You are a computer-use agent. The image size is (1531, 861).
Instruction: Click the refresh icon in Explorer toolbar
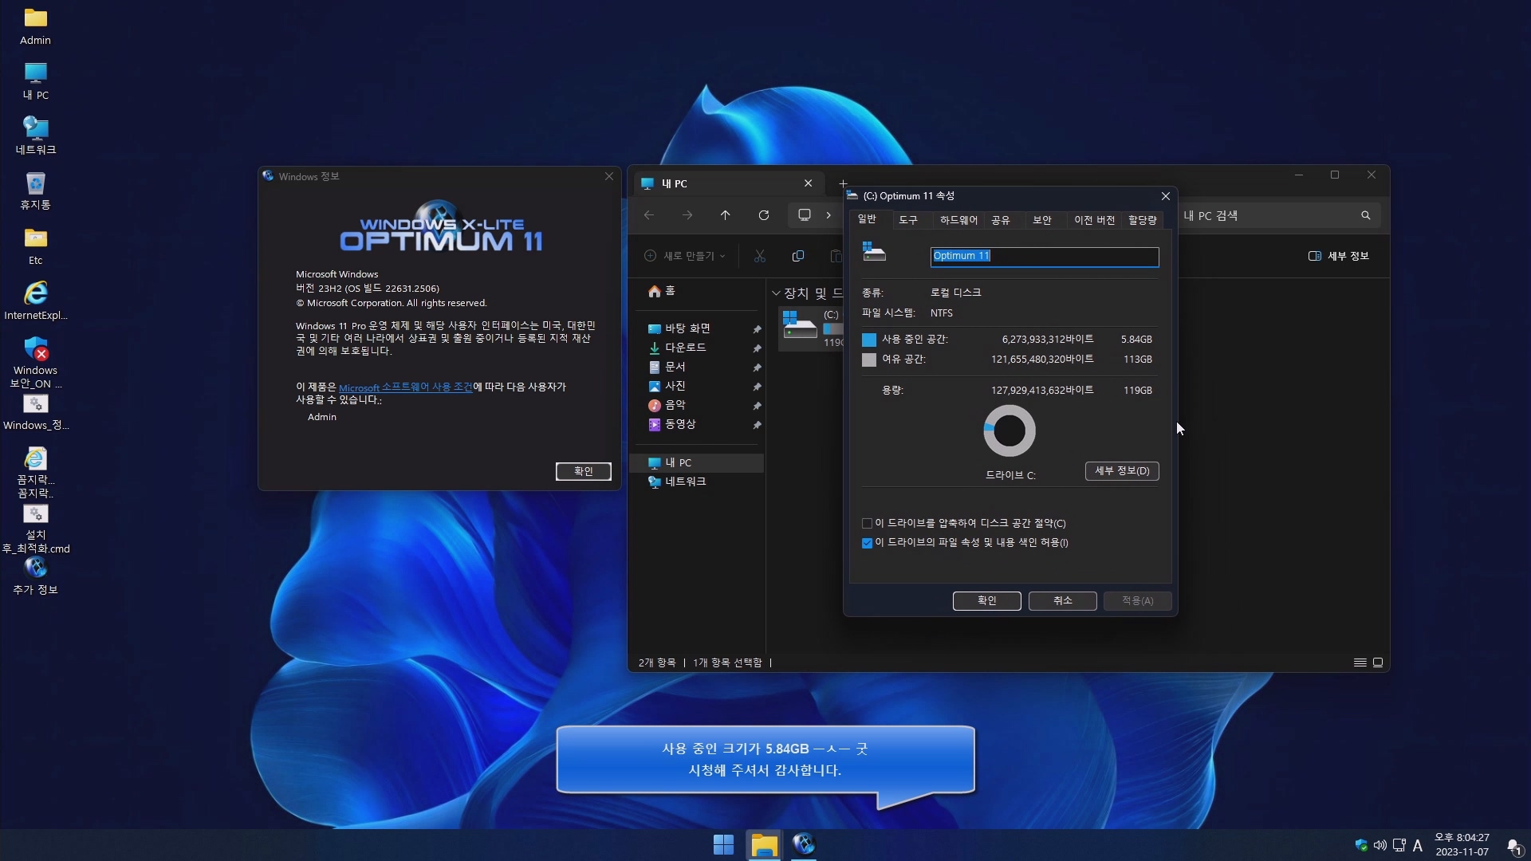click(x=763, y=215)
